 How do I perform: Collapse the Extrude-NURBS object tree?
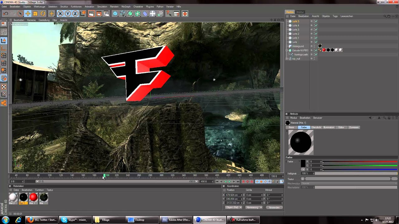coord(287,50)
